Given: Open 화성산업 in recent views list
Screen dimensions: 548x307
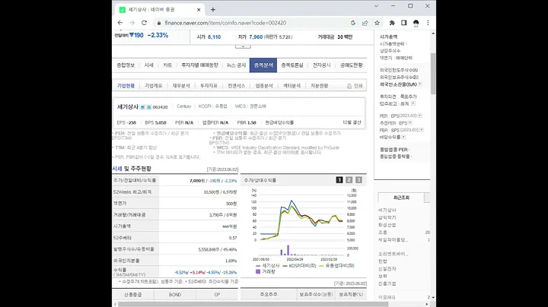Looking at the screenshot, I should tap(387, 225).
